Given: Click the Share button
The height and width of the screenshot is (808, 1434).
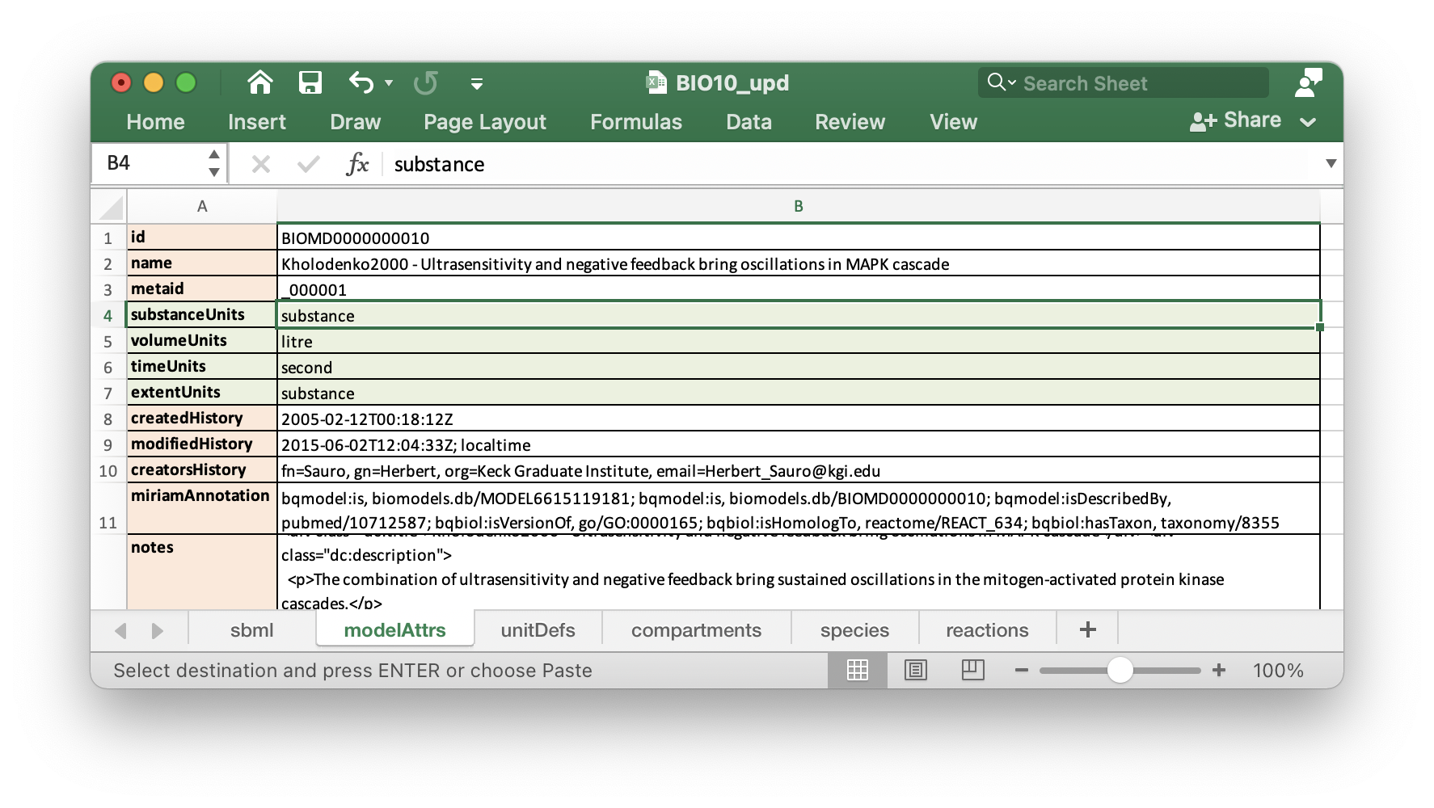Looking at the screenshot, I should click(x=1235, y=120).
